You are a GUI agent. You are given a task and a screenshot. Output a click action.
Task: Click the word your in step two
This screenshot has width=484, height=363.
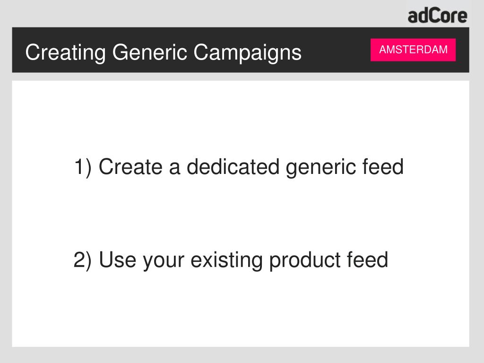click(x=163, y=262)
